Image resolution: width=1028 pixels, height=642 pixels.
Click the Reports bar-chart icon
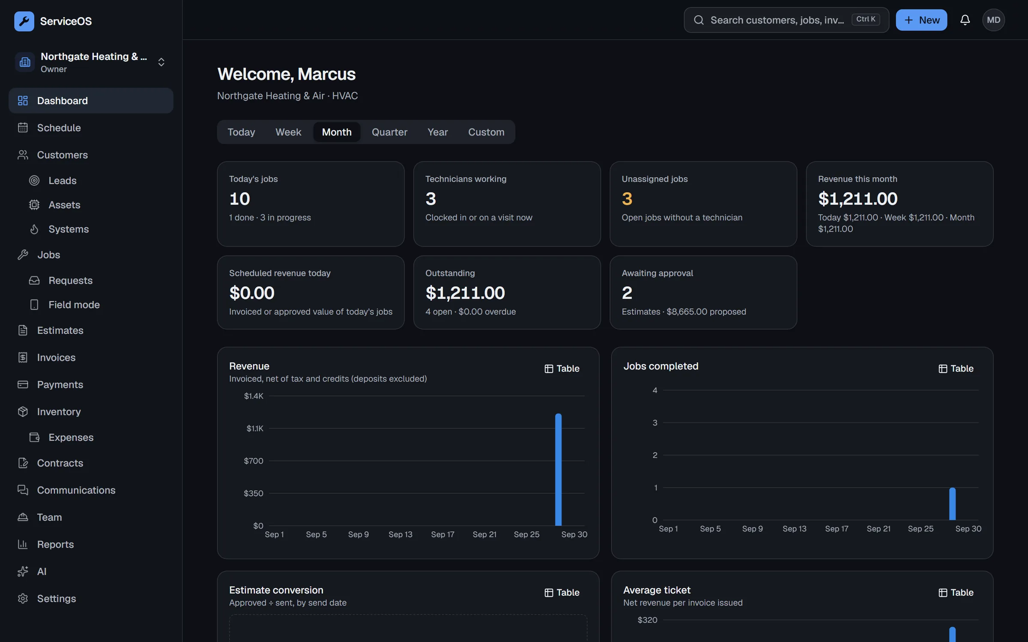(x=23, y=544)
